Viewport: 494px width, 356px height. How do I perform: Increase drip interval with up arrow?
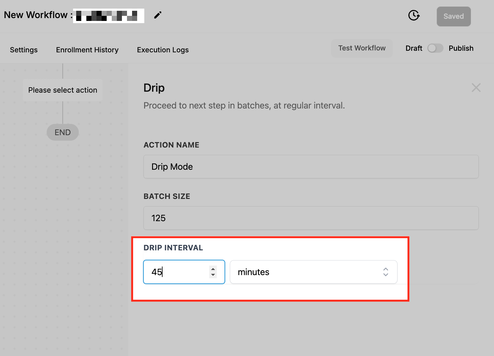213,269
